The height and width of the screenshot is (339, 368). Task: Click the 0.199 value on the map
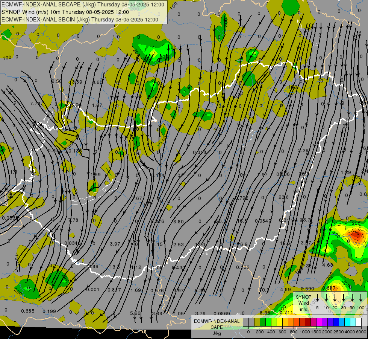point(49,312)
